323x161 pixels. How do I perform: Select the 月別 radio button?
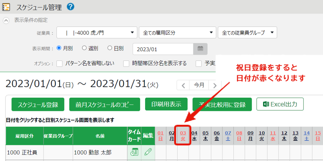pos(59,48)
